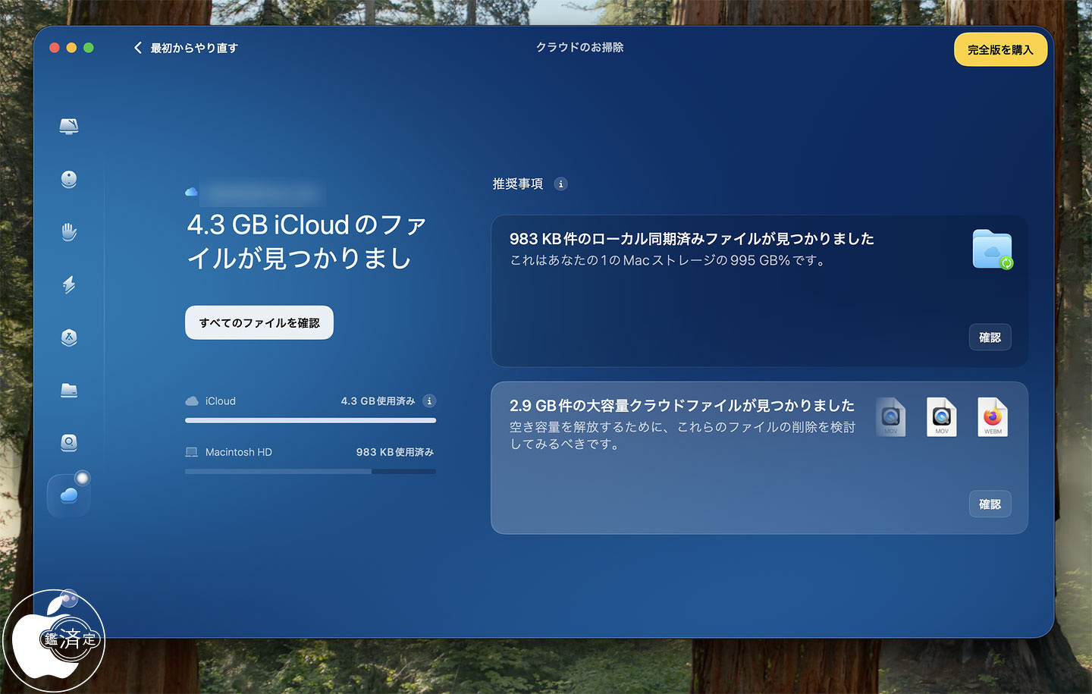Open the Cleanup module in sidebar

click(x=69, y=179)
